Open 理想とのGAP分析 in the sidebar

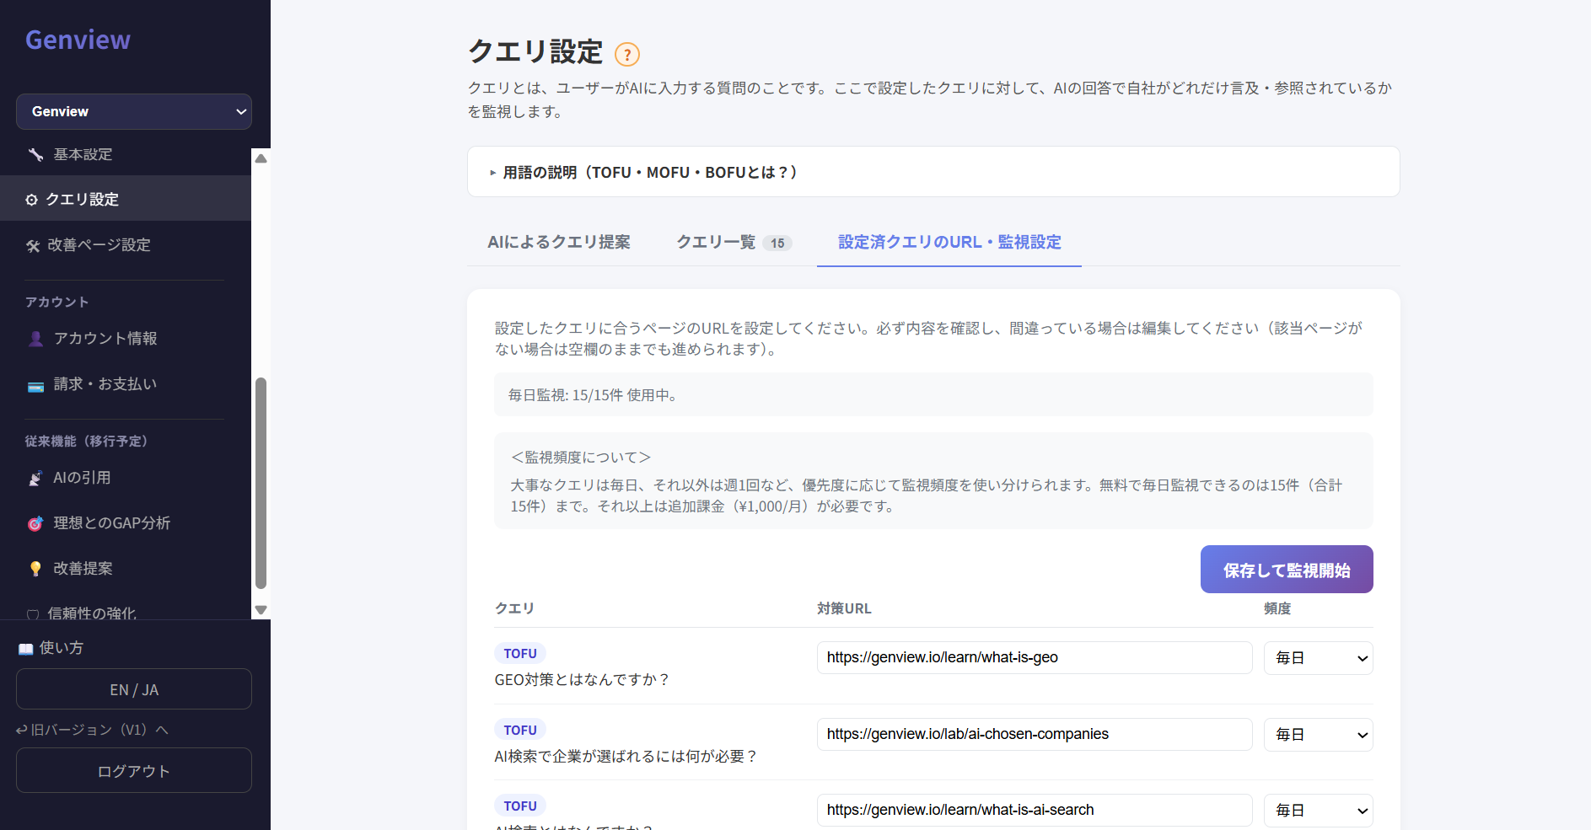click(126, 523)
